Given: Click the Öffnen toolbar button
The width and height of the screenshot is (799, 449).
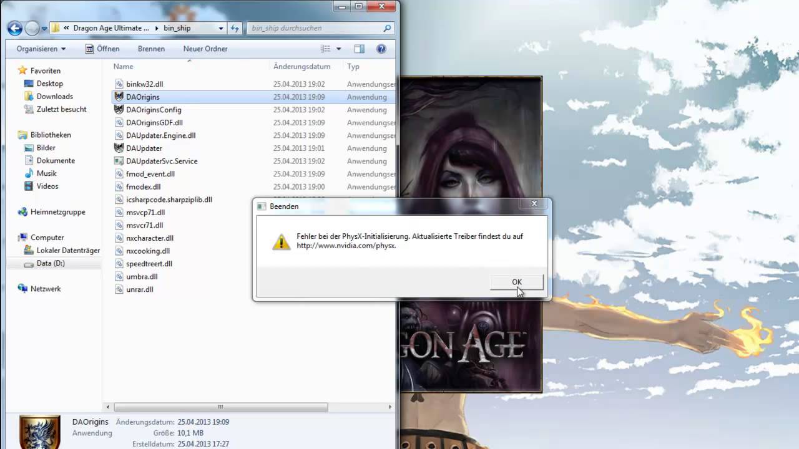Looking at the screenshot, I should coord(102,49).
